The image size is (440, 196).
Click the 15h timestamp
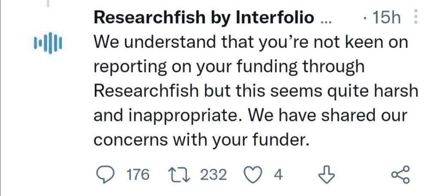(x=387, y=18)
